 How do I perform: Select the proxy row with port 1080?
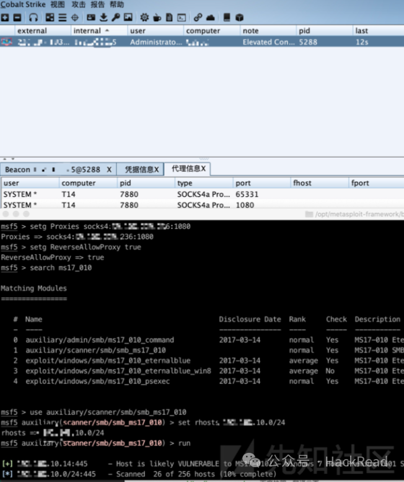(202, 205)
